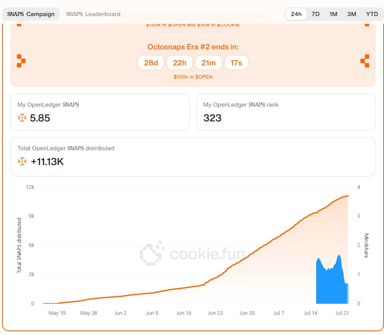
Task: Click the '3k' y-axis label
Action: [x=31, y=275]
